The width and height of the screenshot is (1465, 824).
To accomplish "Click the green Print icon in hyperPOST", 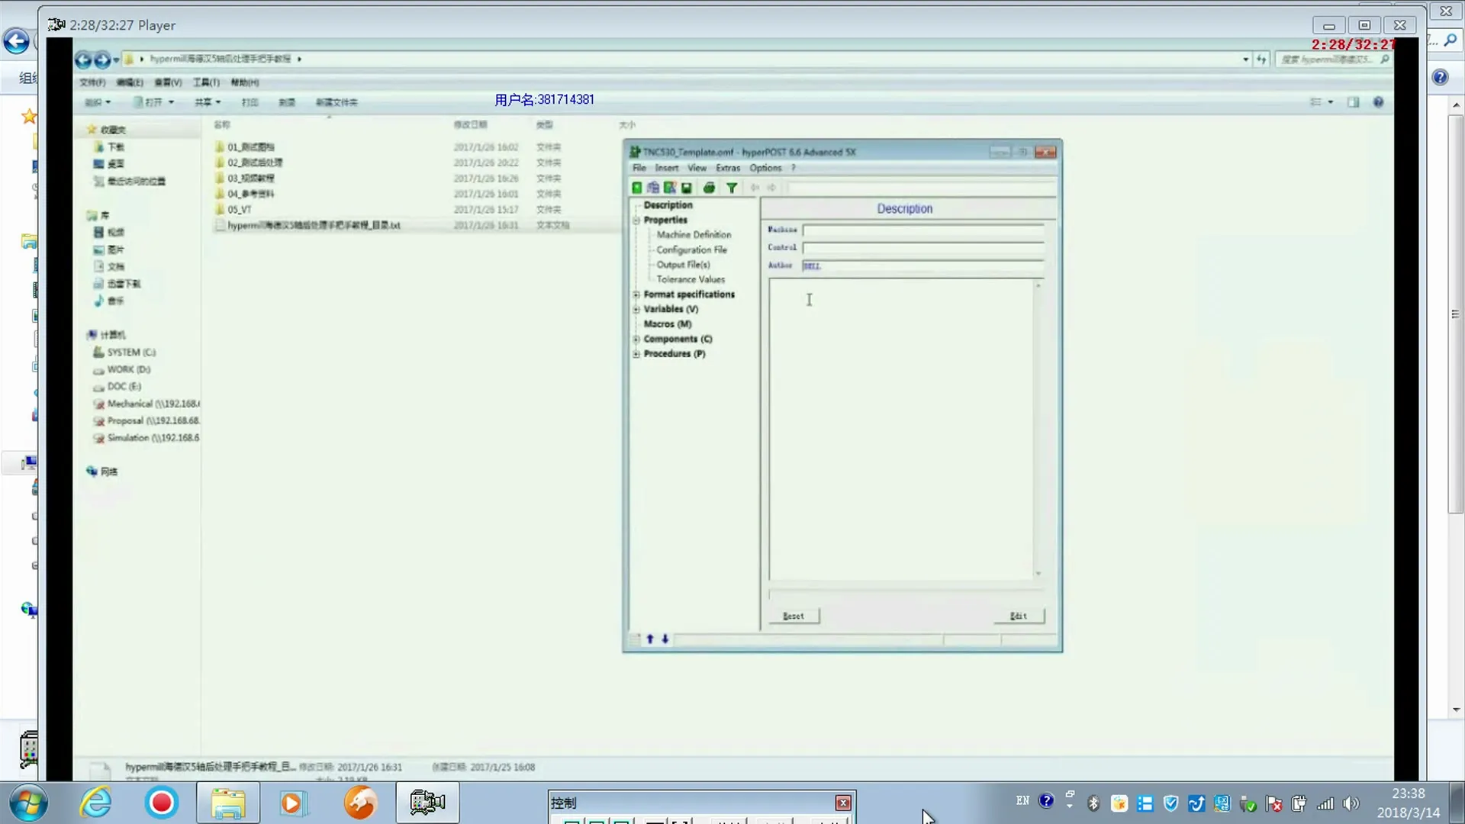I will (709, 188).
